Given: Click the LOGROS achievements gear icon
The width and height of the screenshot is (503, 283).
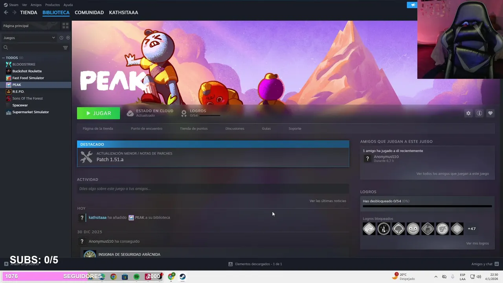Looking at the screenshot, I should tap(184, 113).
